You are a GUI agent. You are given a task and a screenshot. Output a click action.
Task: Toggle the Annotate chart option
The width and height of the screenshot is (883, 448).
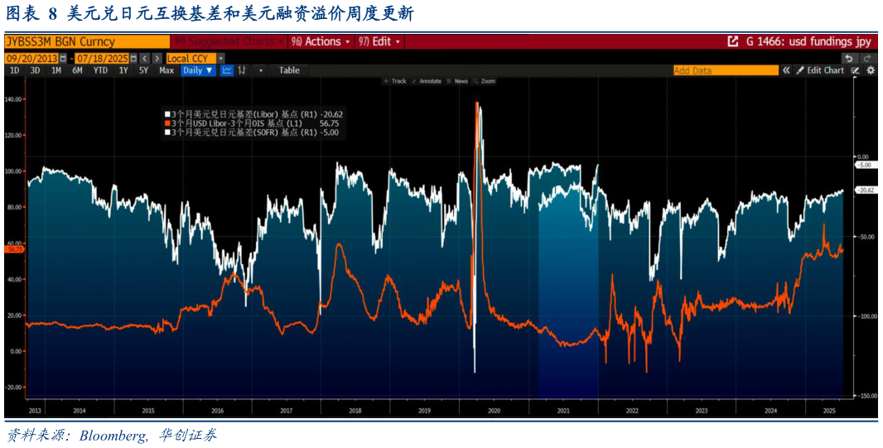click(x=427, y=81)
